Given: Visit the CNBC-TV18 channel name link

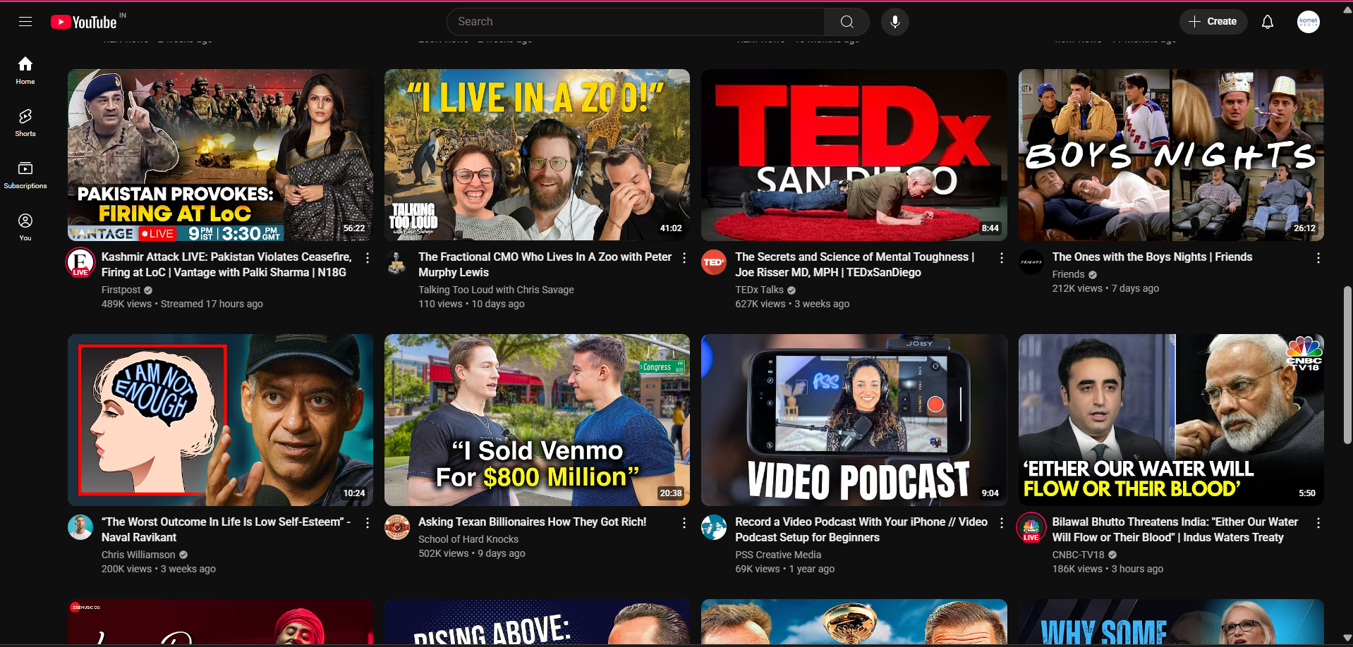Looking at the screenshot, I should [x=1078, y=555].
